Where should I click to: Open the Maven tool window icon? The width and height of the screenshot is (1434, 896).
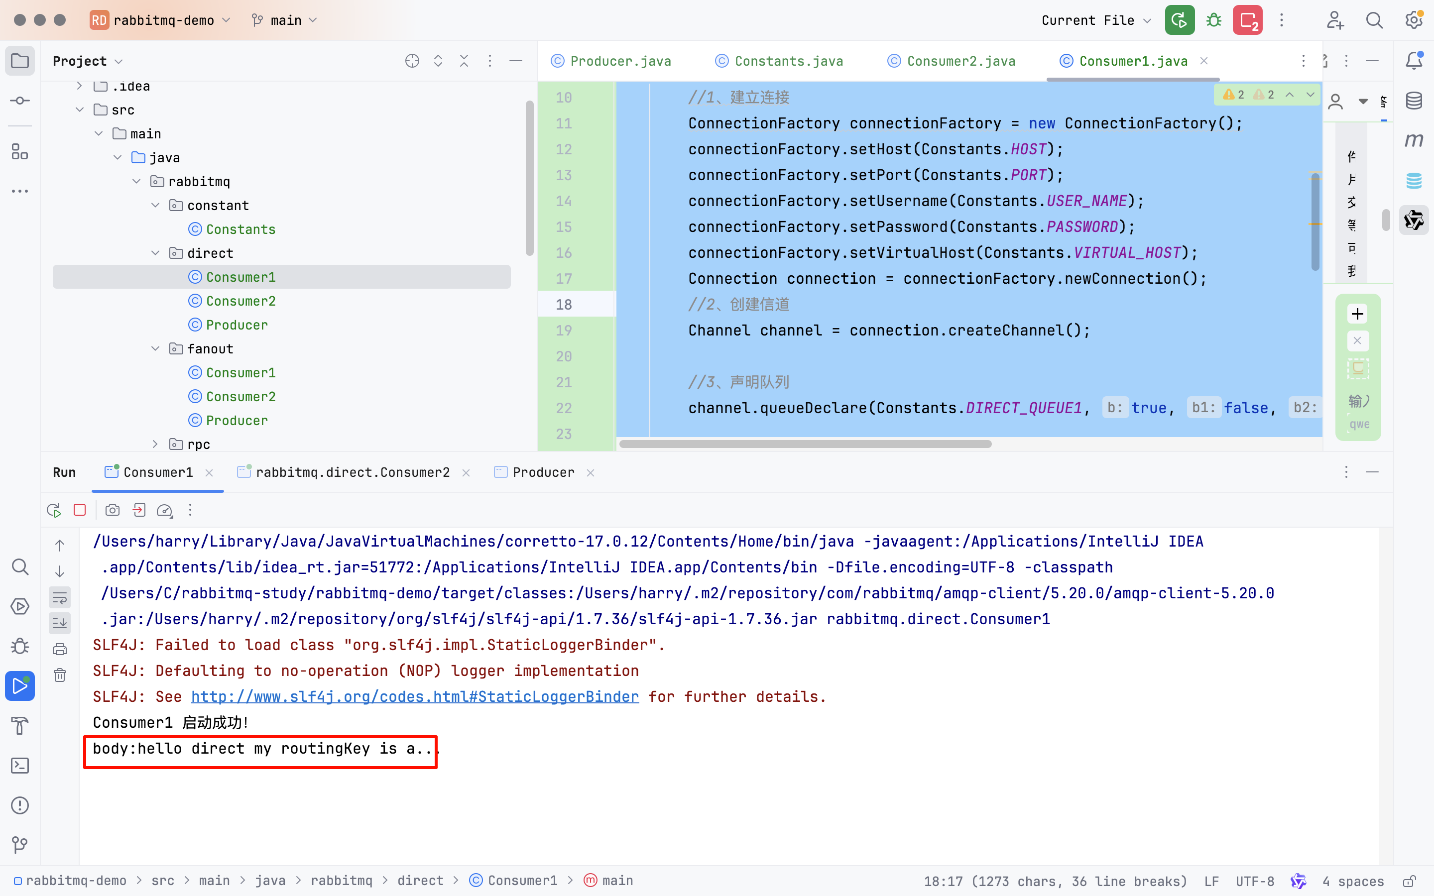tap(1414, 140)
